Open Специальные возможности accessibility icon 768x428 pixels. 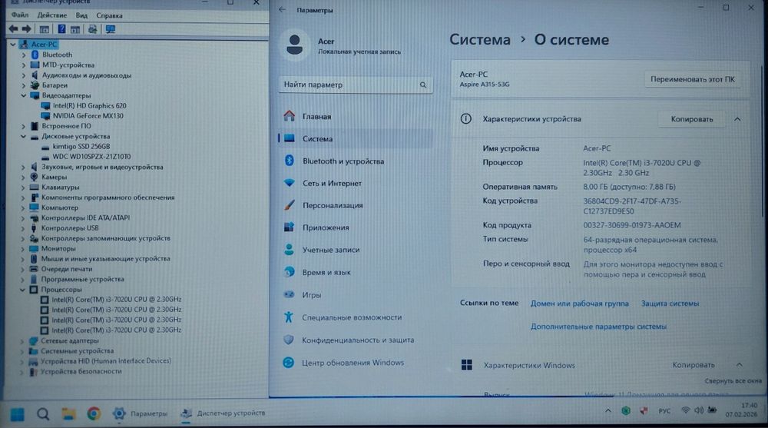click(x=289, y=317)
